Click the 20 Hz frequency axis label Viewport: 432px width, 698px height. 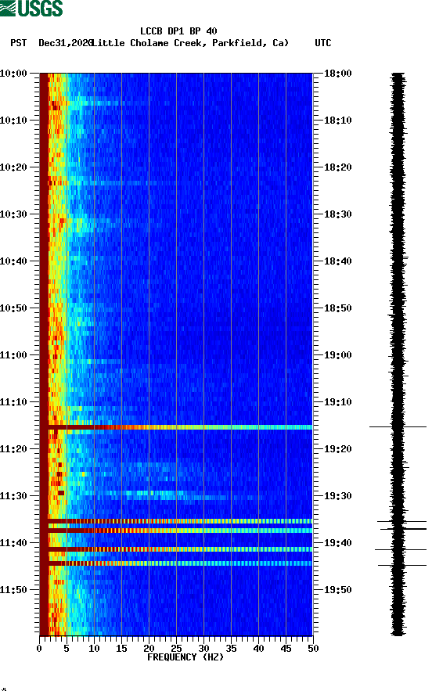(x=149, y=649)
